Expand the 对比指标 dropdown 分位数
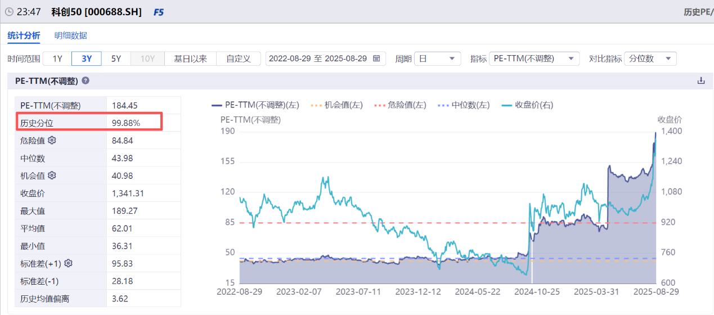The image size is (714, 315). pos(650,58)
